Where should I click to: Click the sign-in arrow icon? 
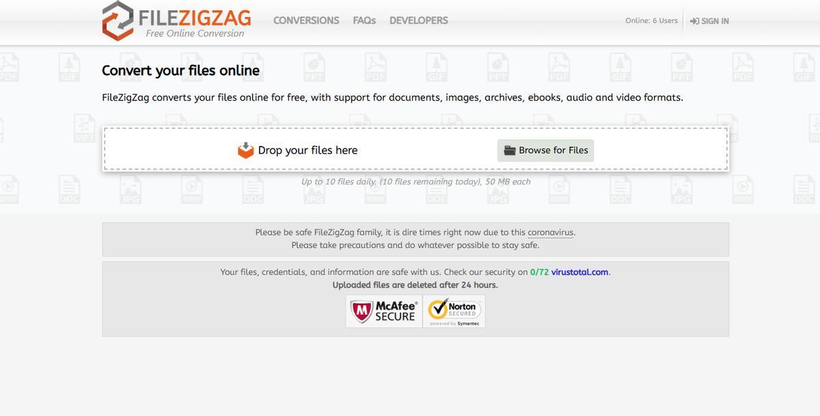click(694, 21)
